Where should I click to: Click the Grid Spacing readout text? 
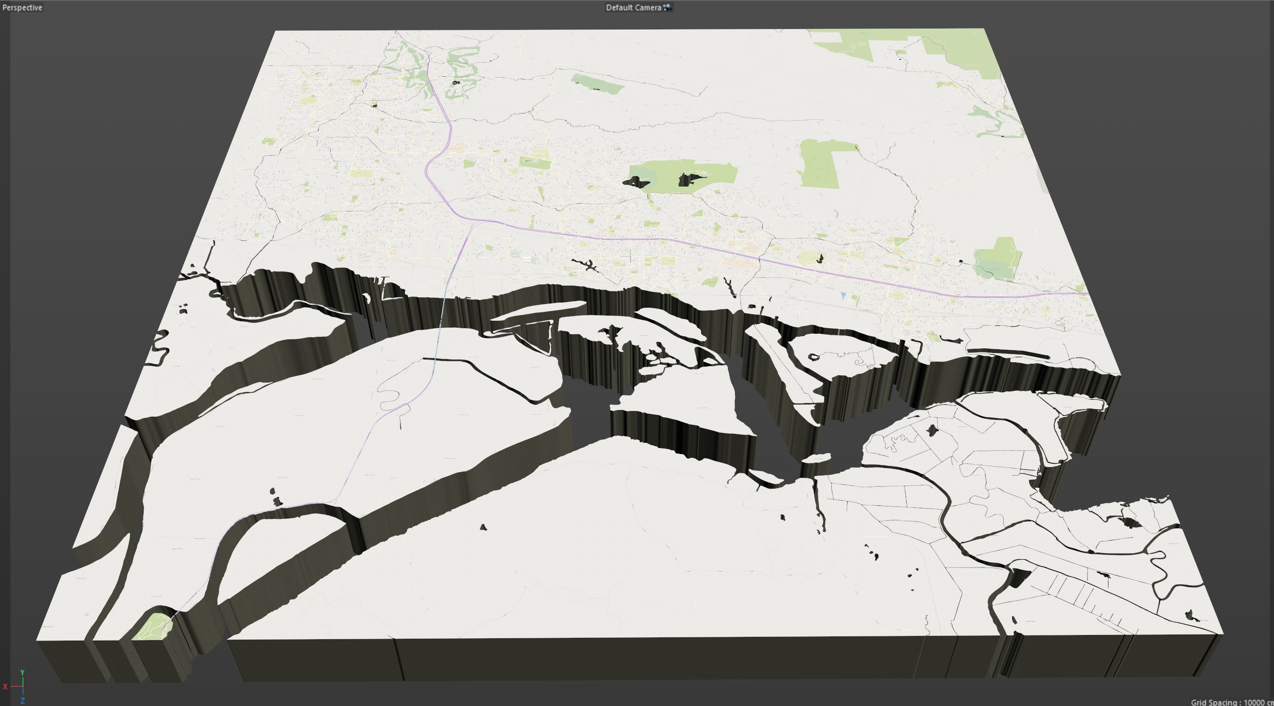pos(1231,702)
